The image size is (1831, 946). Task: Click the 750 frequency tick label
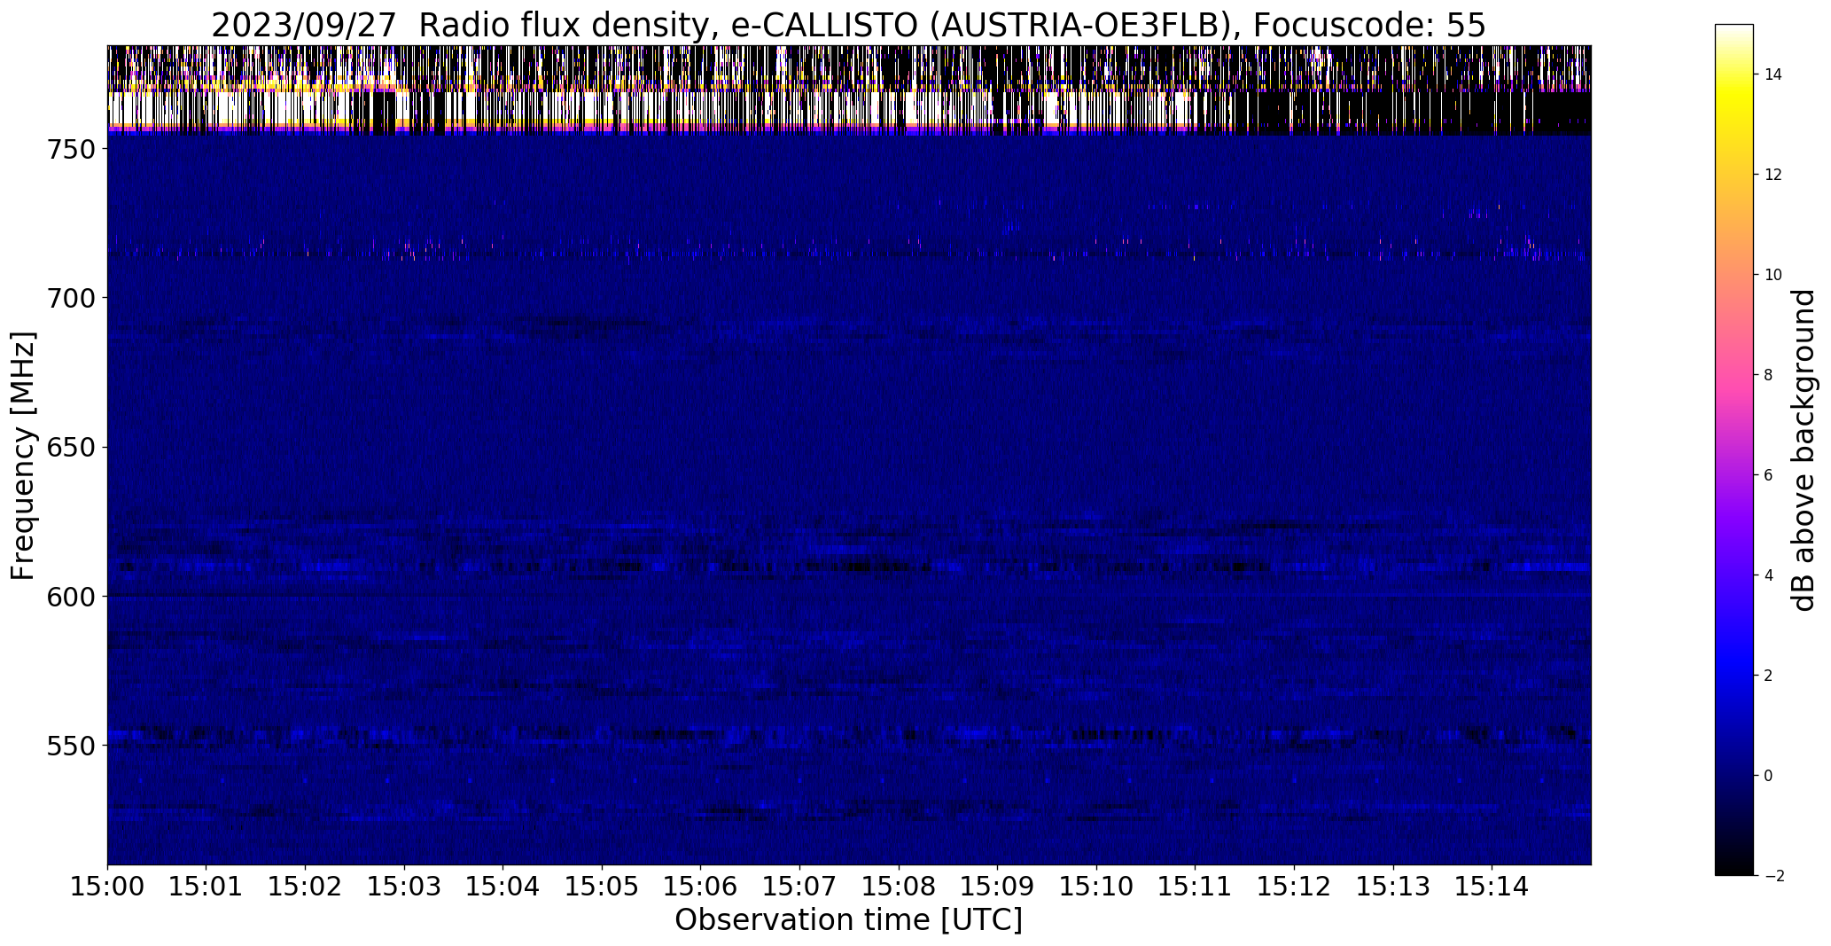click(71, 149)
